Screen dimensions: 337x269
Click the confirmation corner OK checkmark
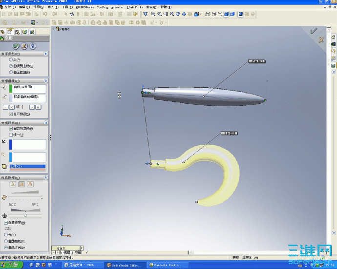click(x=314, y=31)
